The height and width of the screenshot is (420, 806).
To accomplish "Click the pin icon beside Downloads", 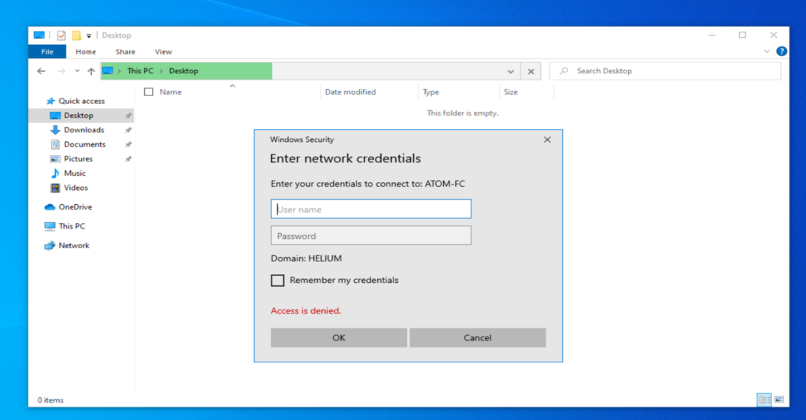I will (x=128, y=130).
